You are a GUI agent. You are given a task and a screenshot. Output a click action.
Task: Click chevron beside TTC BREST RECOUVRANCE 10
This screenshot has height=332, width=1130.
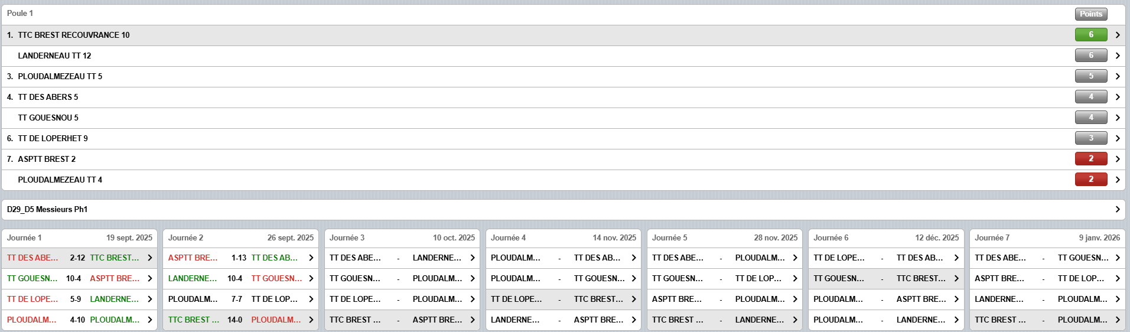click(x=1117, y=35)
